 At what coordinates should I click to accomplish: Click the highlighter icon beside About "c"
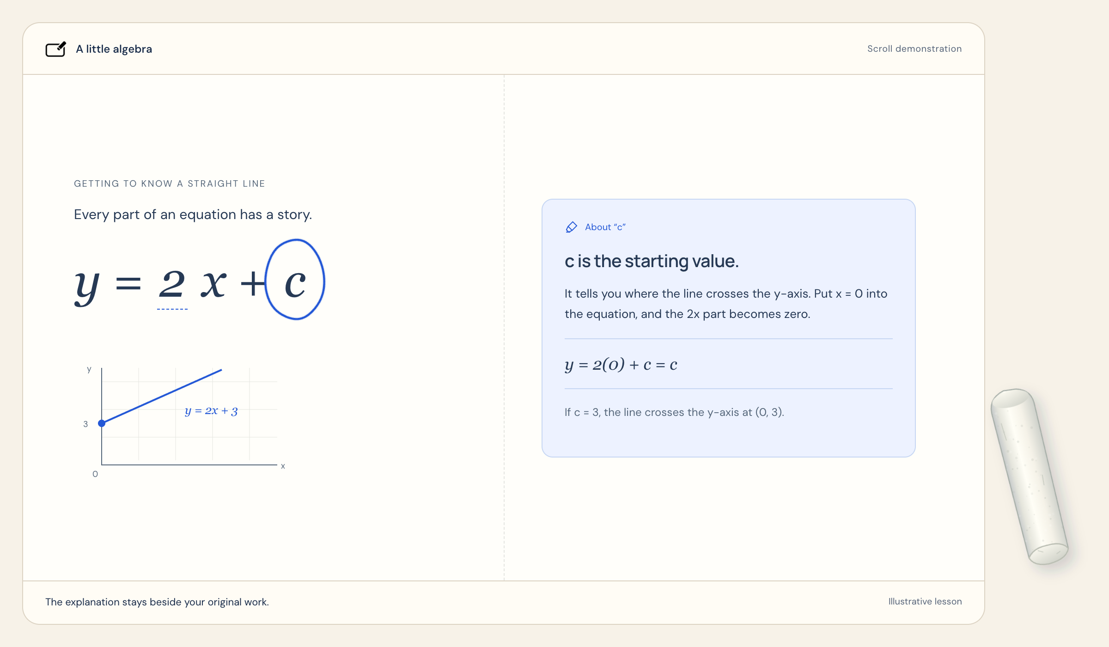[x=571, y=227]
